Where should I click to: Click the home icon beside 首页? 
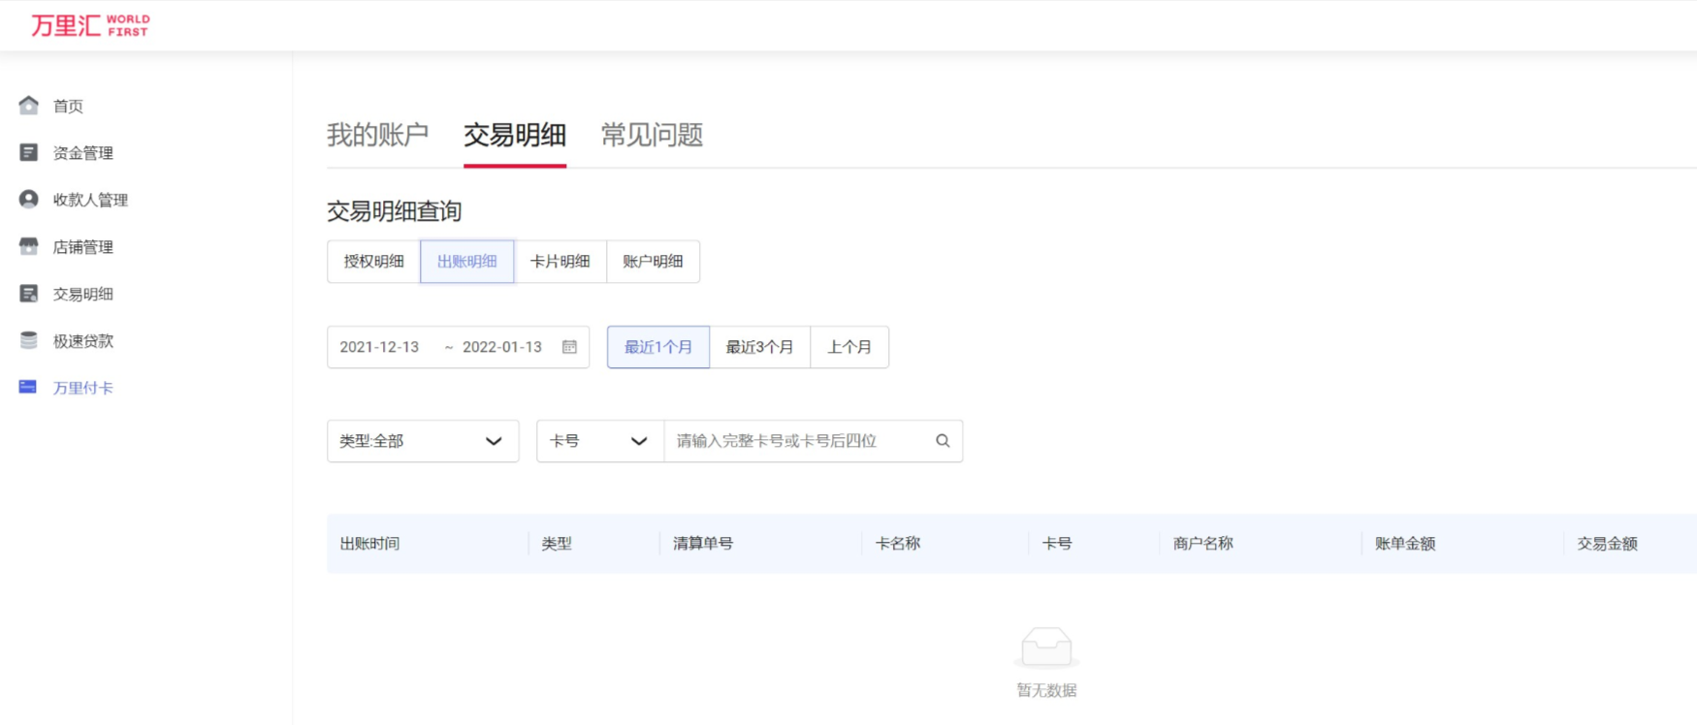click(x=29, y=105)
